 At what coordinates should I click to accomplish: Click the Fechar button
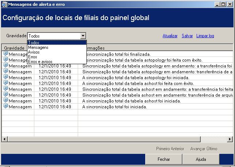[x=164, y=159]
